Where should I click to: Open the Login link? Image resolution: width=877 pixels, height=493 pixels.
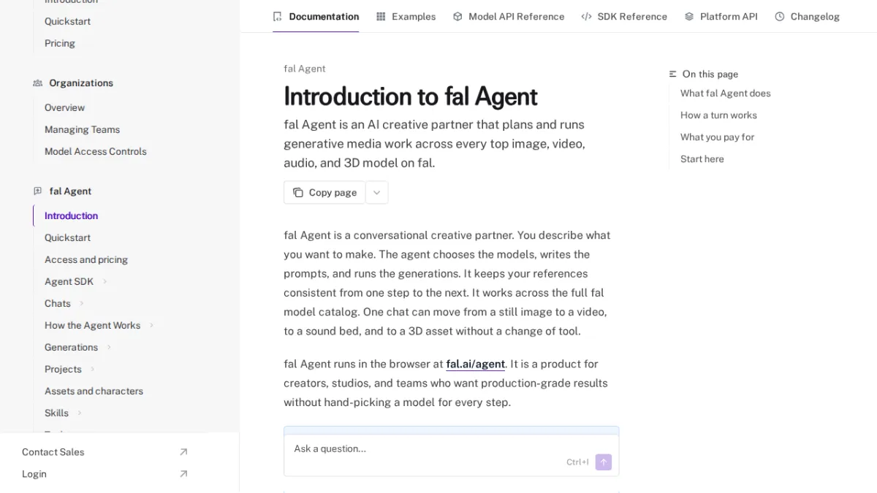tap(105, 474)
